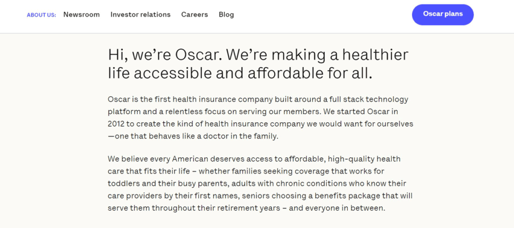Visit the Blog link in navigation
Image resolution: width=514 pixels, height=228 pixels.
tap(226, 15)
